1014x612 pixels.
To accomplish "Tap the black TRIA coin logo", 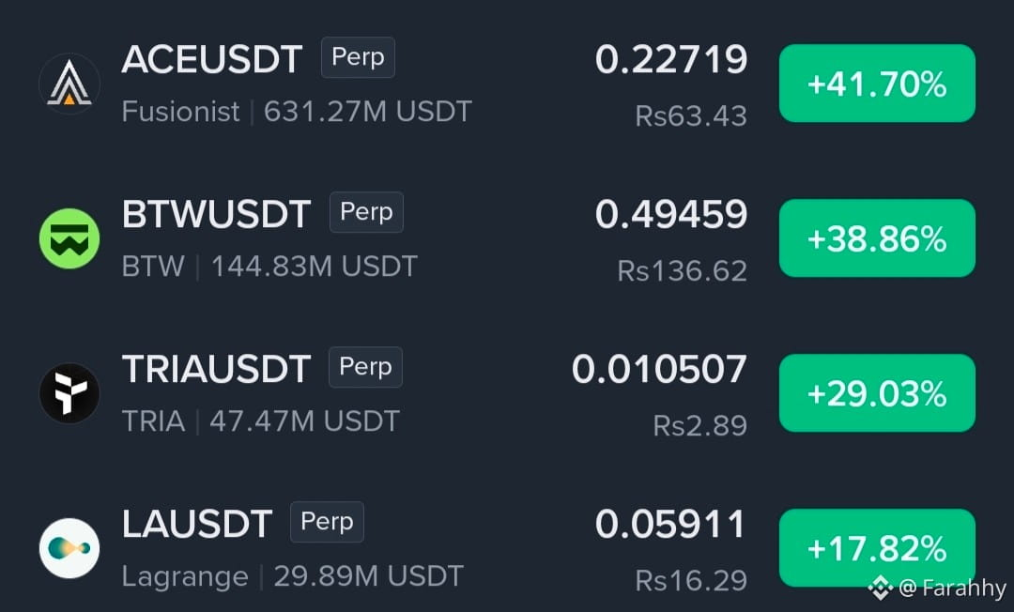I will pos(69,393).
